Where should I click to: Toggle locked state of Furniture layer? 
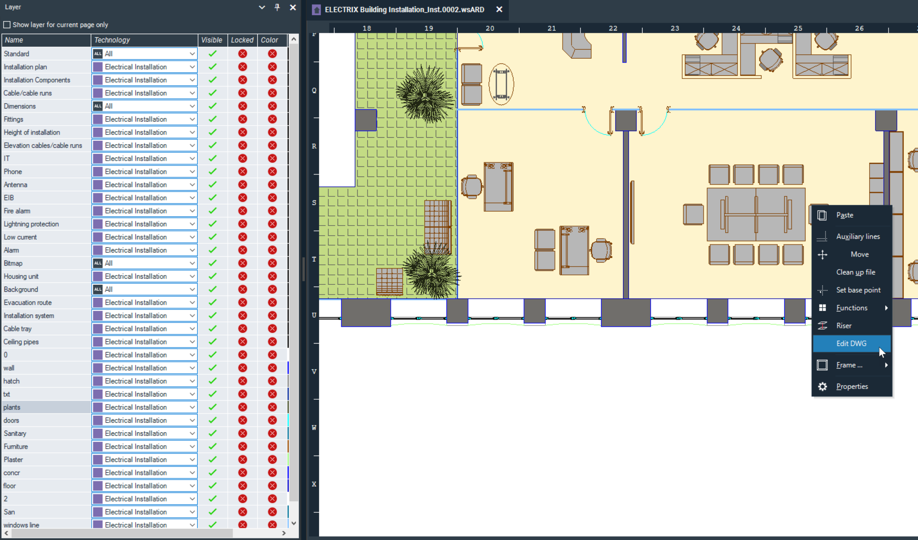pyautogui.click(x=242, y=446)
